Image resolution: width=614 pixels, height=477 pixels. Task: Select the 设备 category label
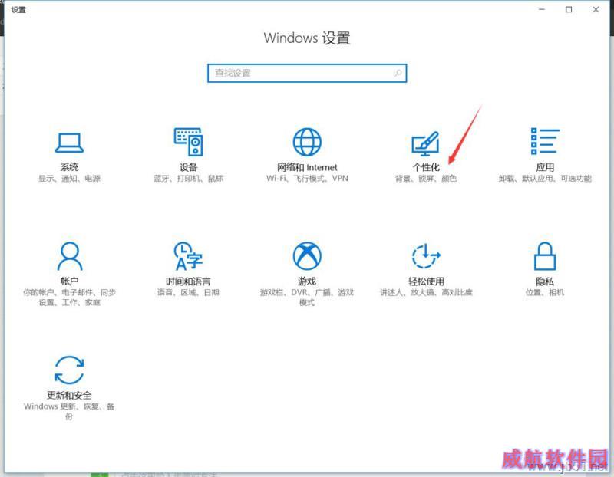click(188, 167)
